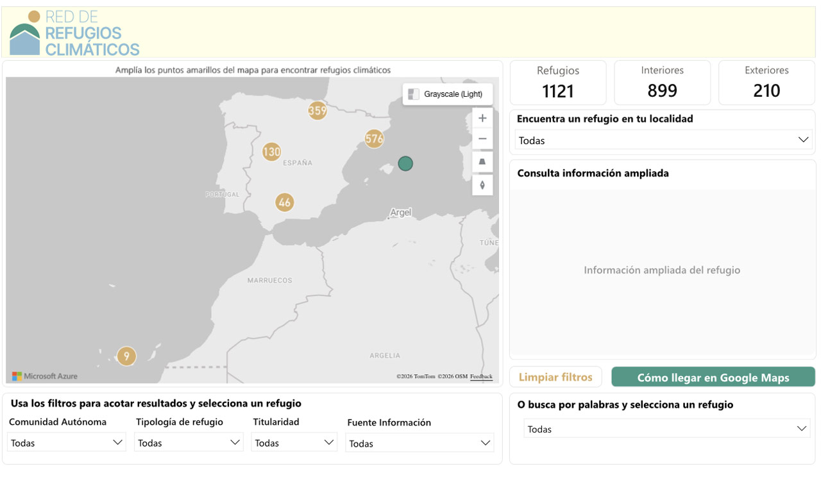Click the Argel city label
The height and width of the screenshot is (478, 821).
tap(401, 212)
